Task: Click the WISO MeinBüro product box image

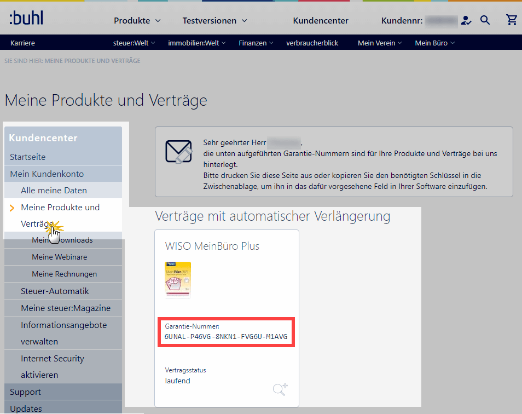Action: click(178, 279)
